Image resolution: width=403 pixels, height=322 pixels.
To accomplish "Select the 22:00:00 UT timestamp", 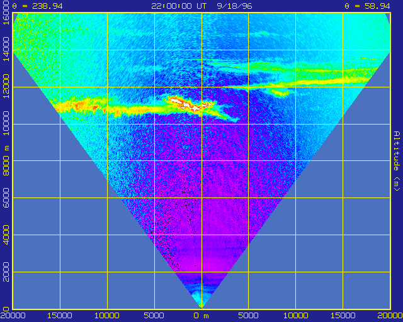I will (x=179, y=6).
